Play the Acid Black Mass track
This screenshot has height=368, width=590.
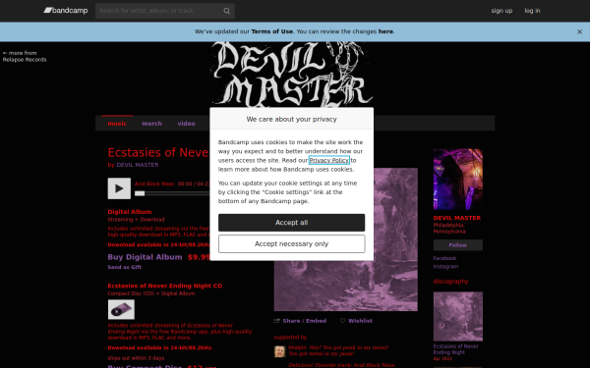click(119, 188)
